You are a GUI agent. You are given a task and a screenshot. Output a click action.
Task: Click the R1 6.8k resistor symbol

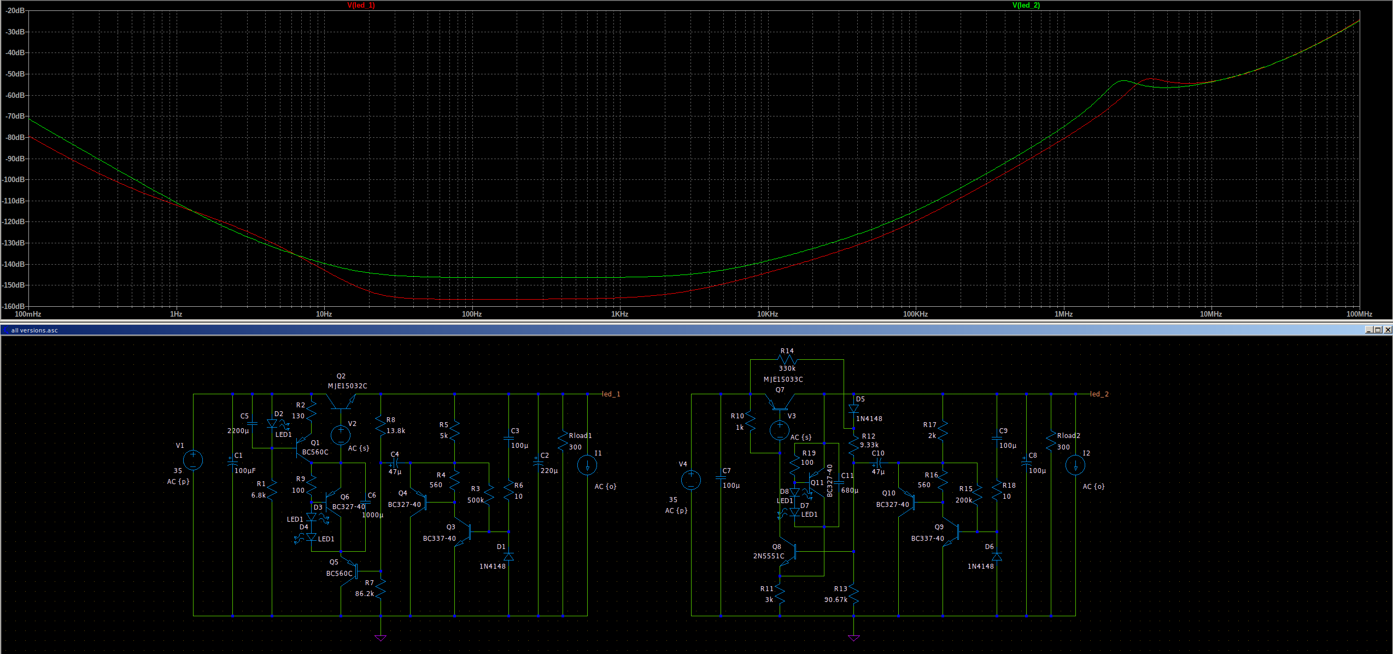pos(272,490)
